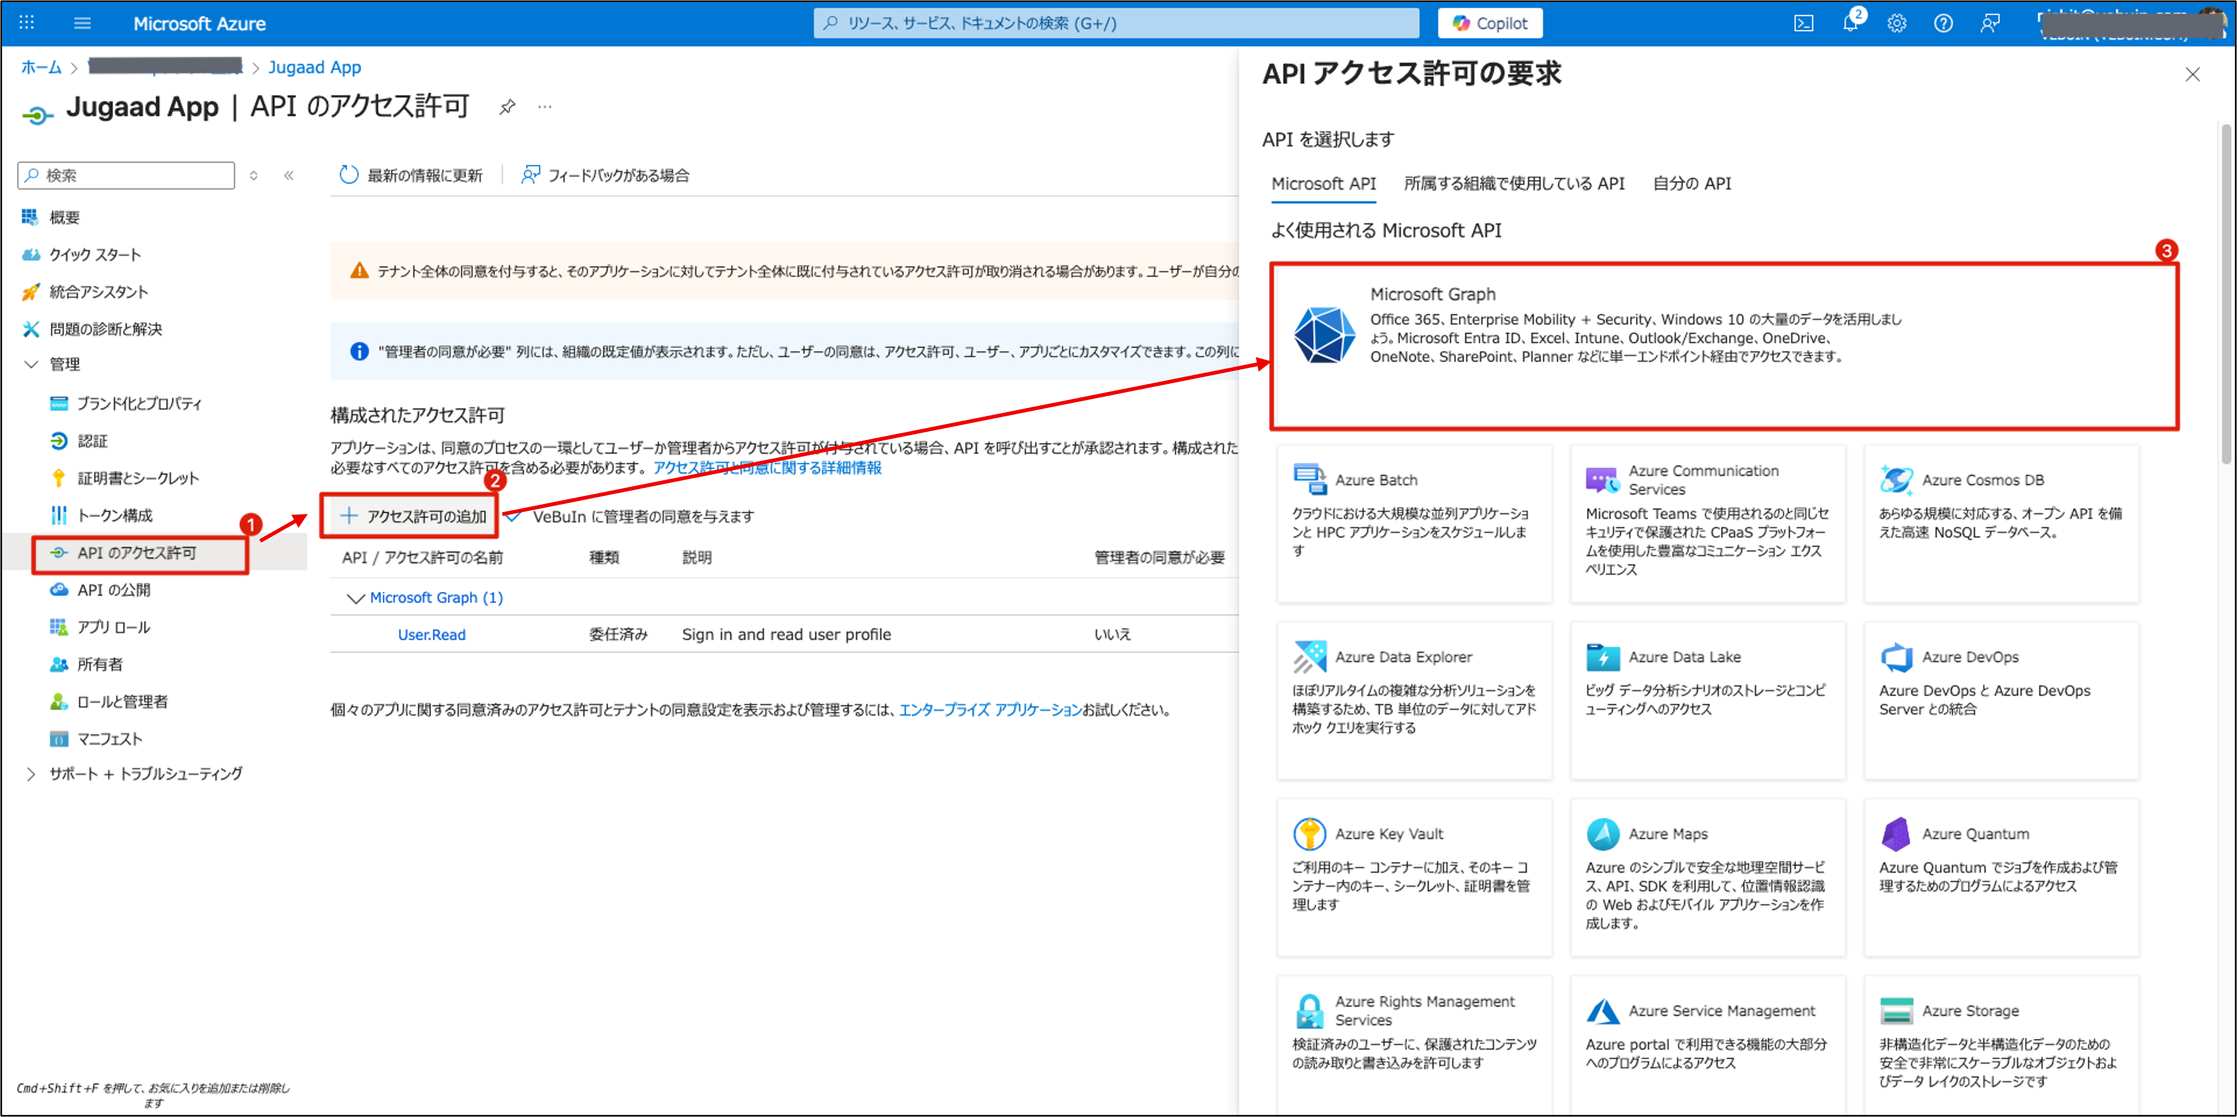The width and height of the screenshot is (2237, 1117).
Task: Select the Azure Maps card
Action: pyautogui.click(x=1707, y=878)
